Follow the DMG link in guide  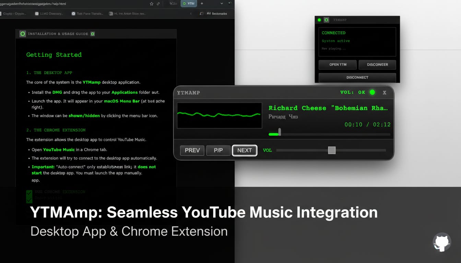(57, 92)
